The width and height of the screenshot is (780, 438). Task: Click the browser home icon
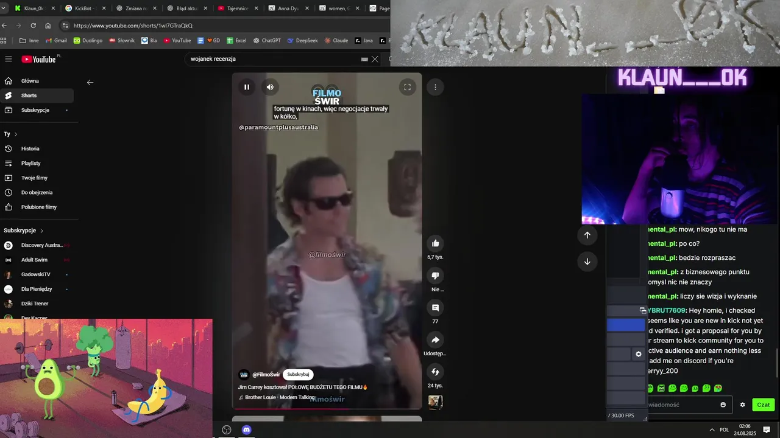pyautogui.click(x=48, y=26)
